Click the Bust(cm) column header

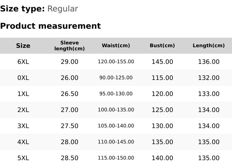162,46
